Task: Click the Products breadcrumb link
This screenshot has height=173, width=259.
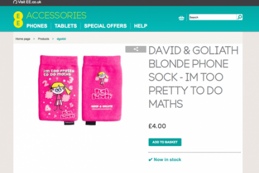Action: pyautogui.click(x=44, y=39)
